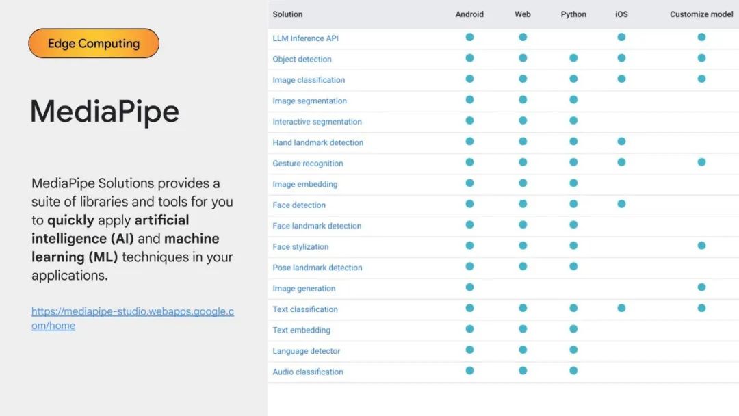The width and height of the screenshot is (739, 416).
Task: Select the Gesture recognition link
Action: click(x=308, y=164)
